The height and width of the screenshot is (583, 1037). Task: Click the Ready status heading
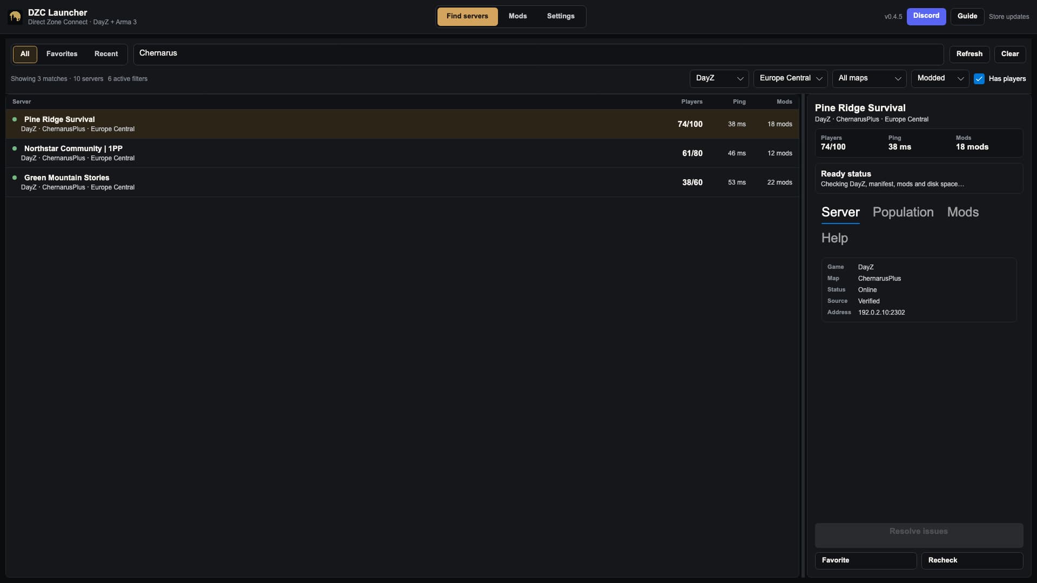tap(846, 174)
